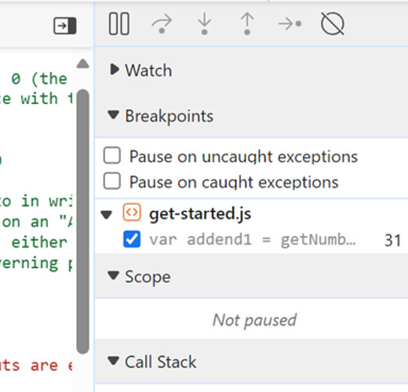Collapse the Scope section
The image size is (408, 392).
coord(114,275)
